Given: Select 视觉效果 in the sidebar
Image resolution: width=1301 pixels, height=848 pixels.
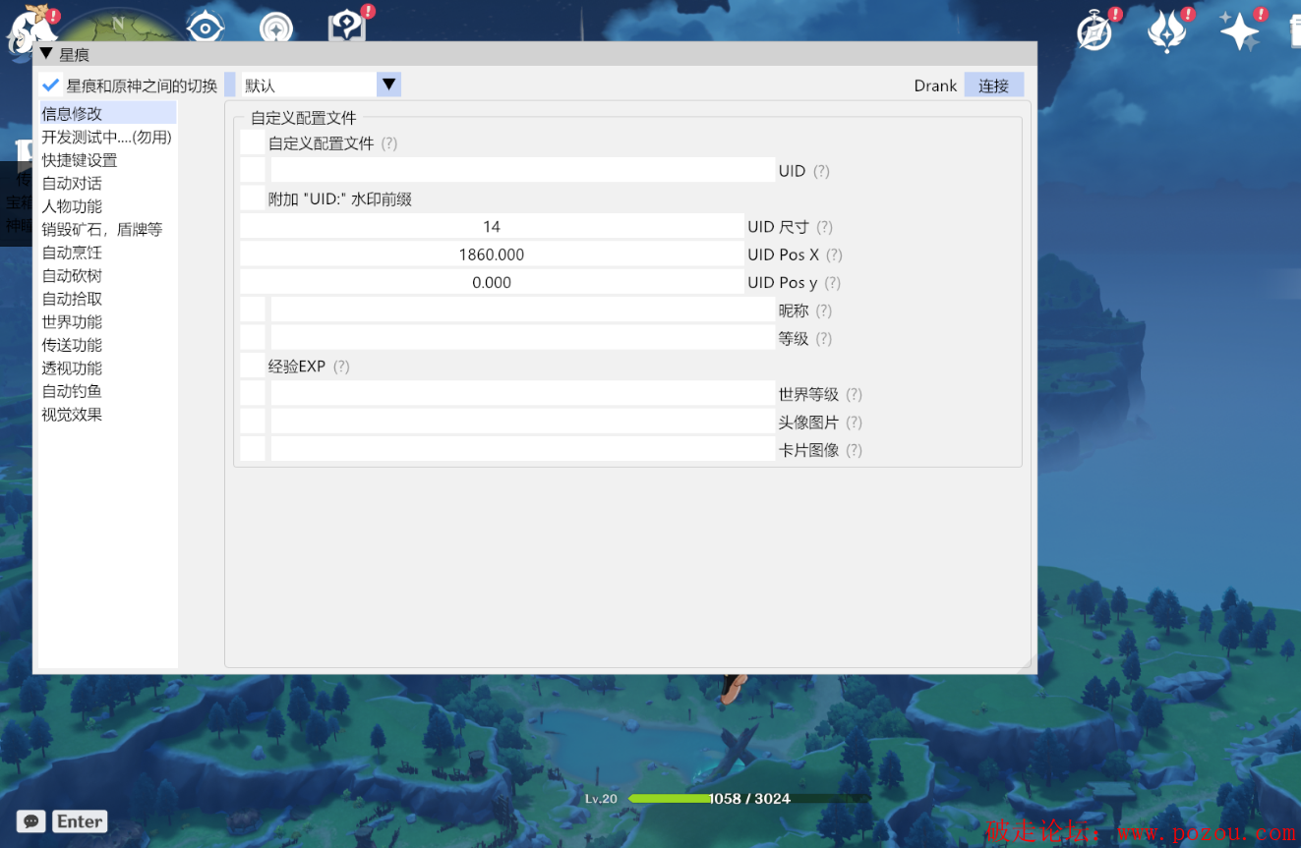Looking at the screenshot, I should (x=108, y=414).
